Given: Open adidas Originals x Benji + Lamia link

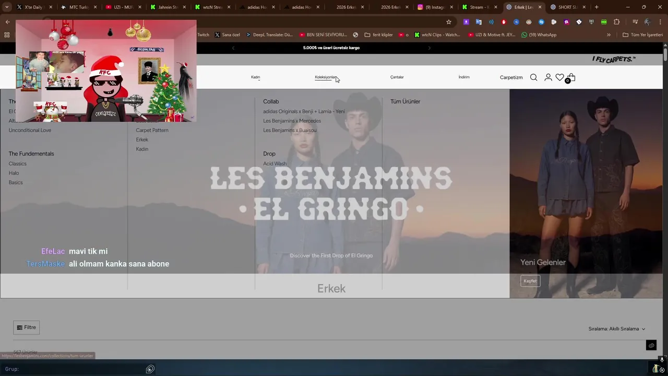Looking at the screenshot, I should pos(304,111).
